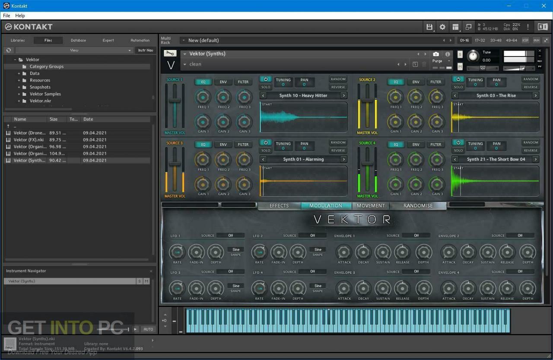553x360 pixels.
Task: Save the snapshot with the disk icon
Action: pyautogui.click(x=415, y=64)
